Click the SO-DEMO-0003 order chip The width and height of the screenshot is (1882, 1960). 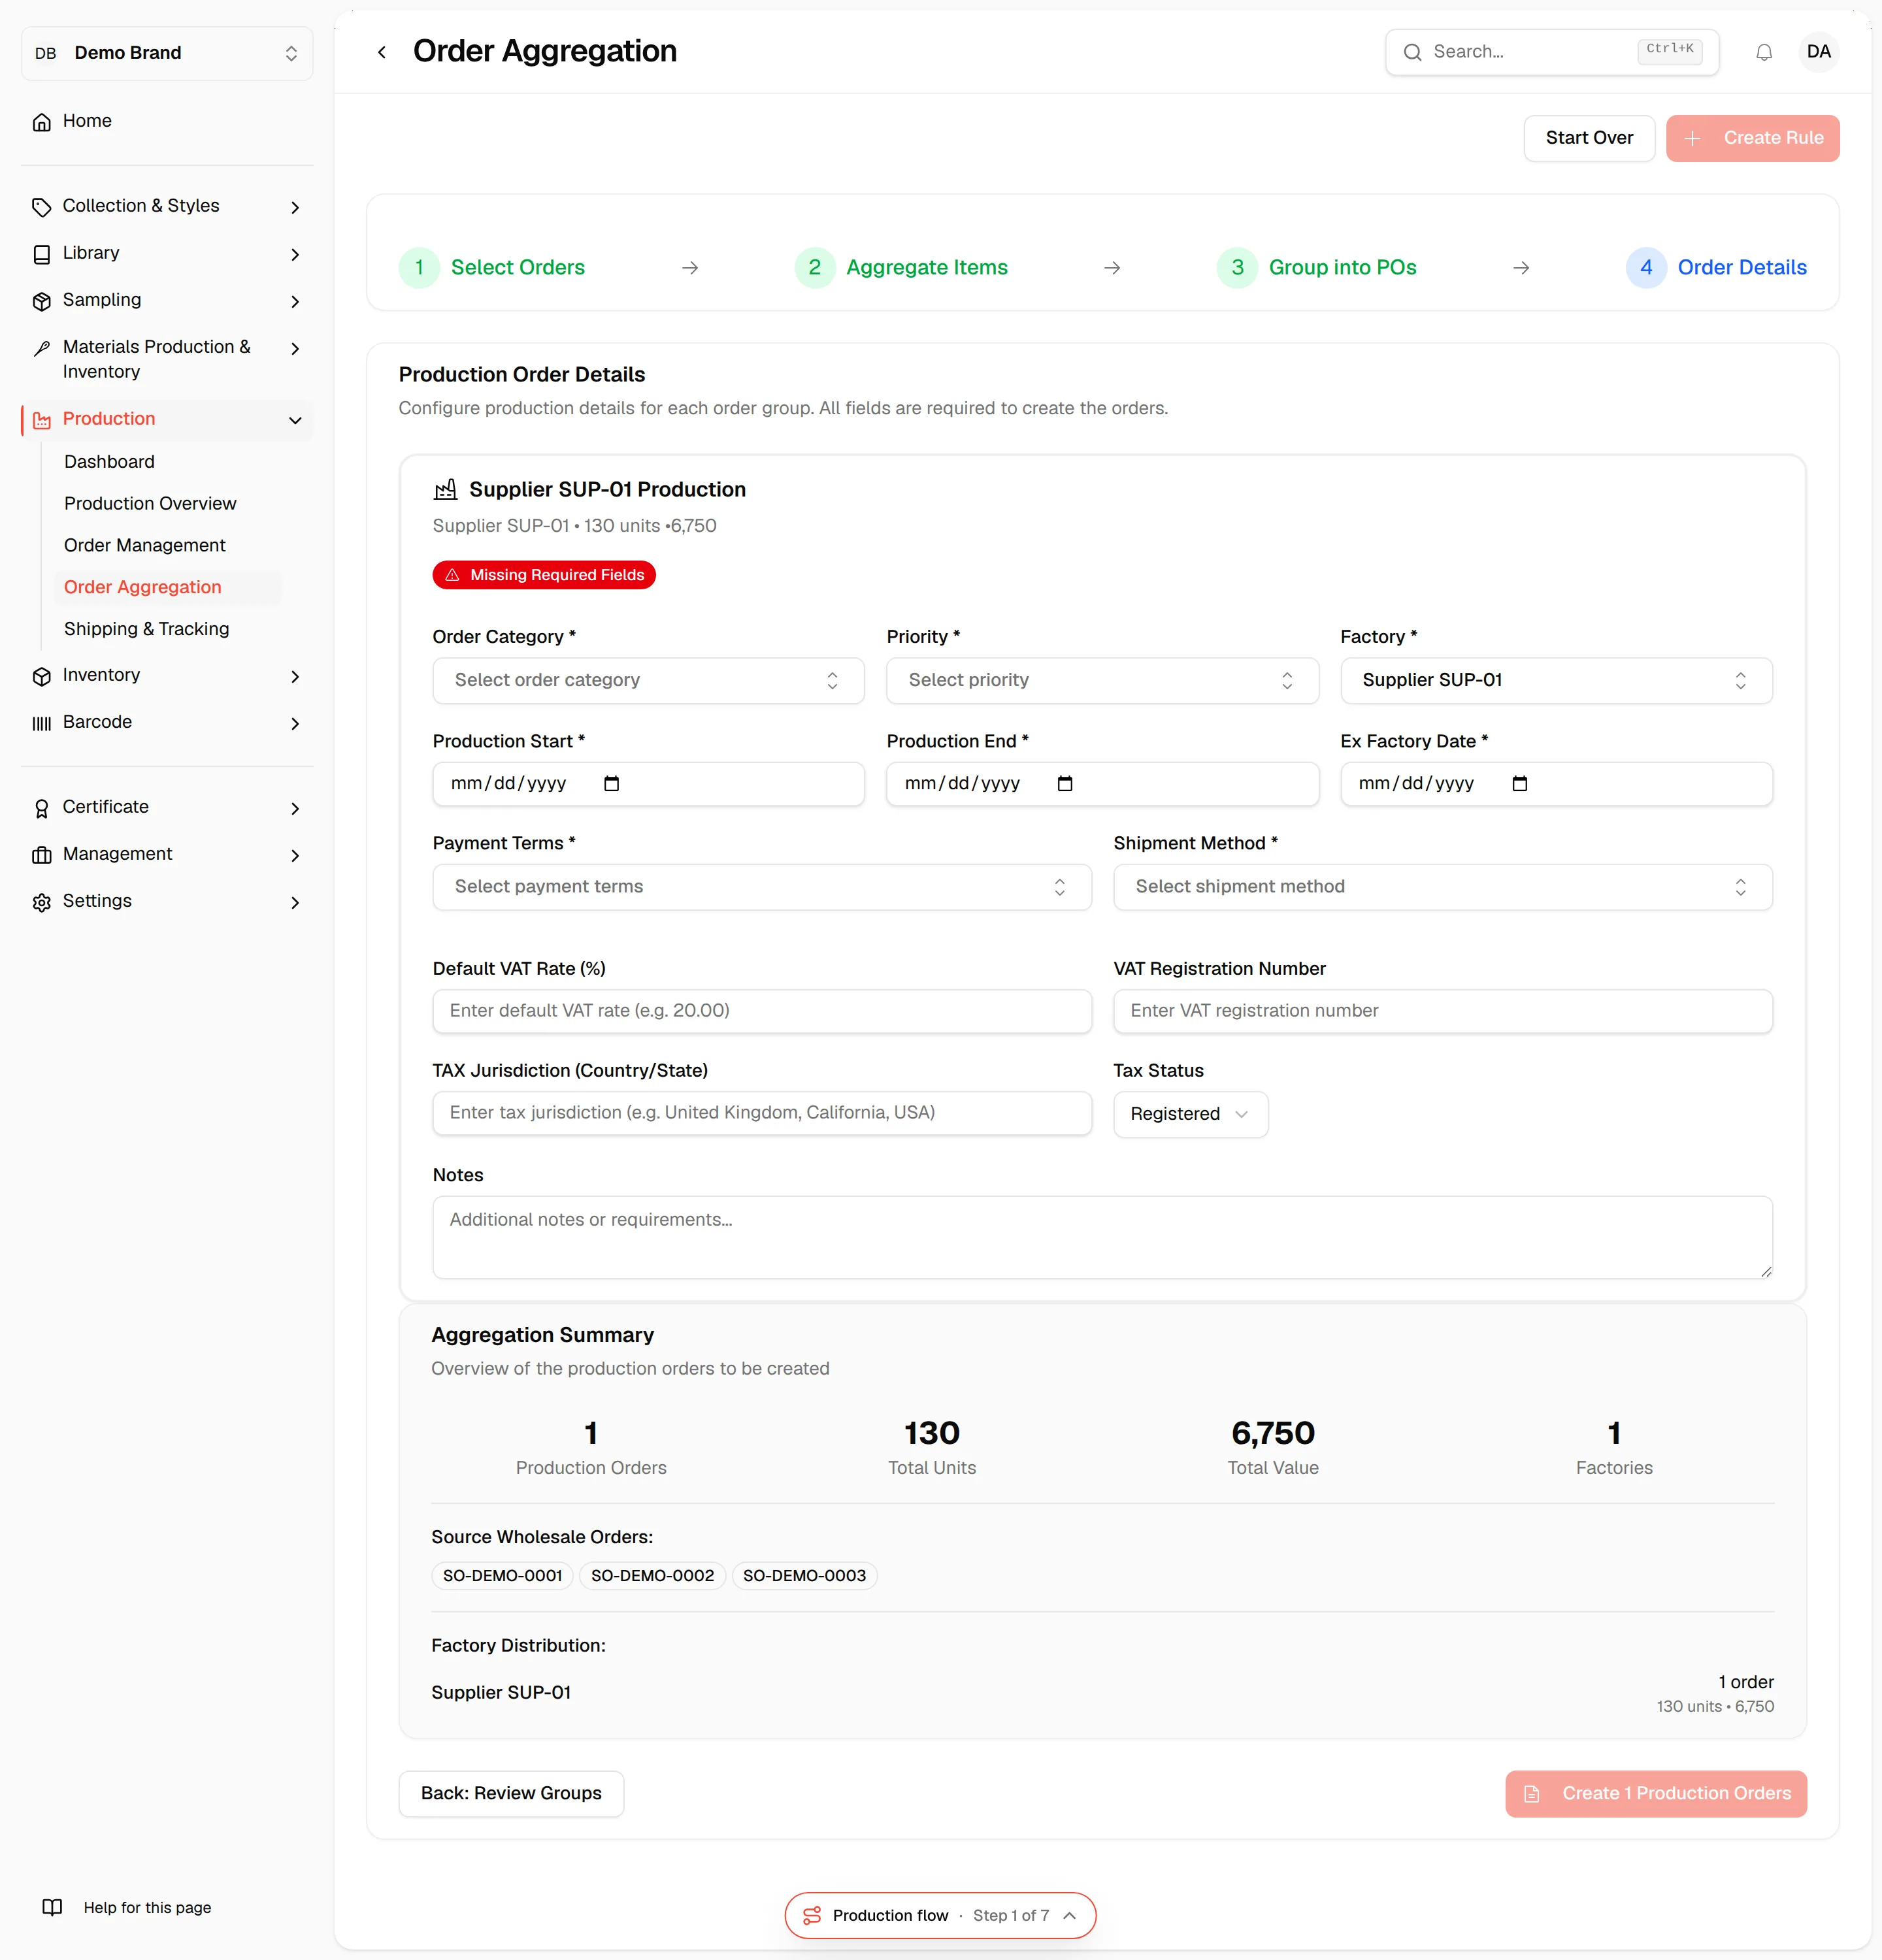point(804,1575)
